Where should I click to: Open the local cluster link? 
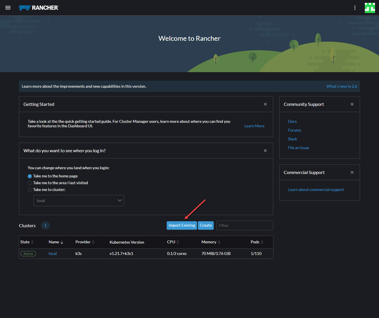tap(53, 253)
